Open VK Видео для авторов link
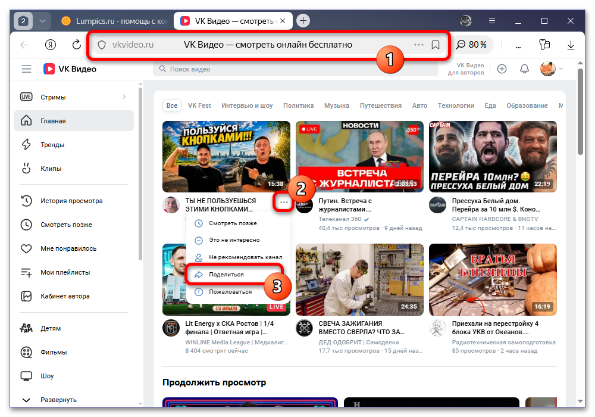The height and width of the screenshot is (417, 595). click(x=466, y=69)
